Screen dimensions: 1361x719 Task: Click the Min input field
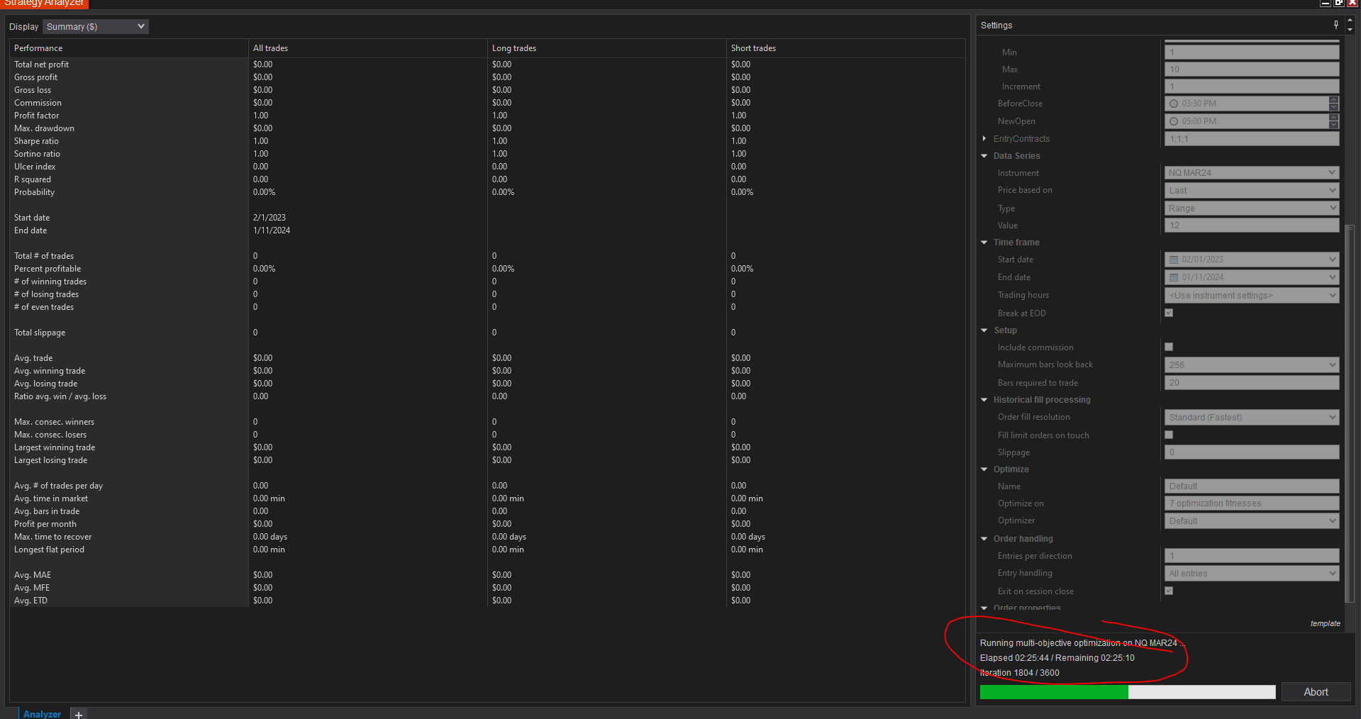tap(1252, 52)
